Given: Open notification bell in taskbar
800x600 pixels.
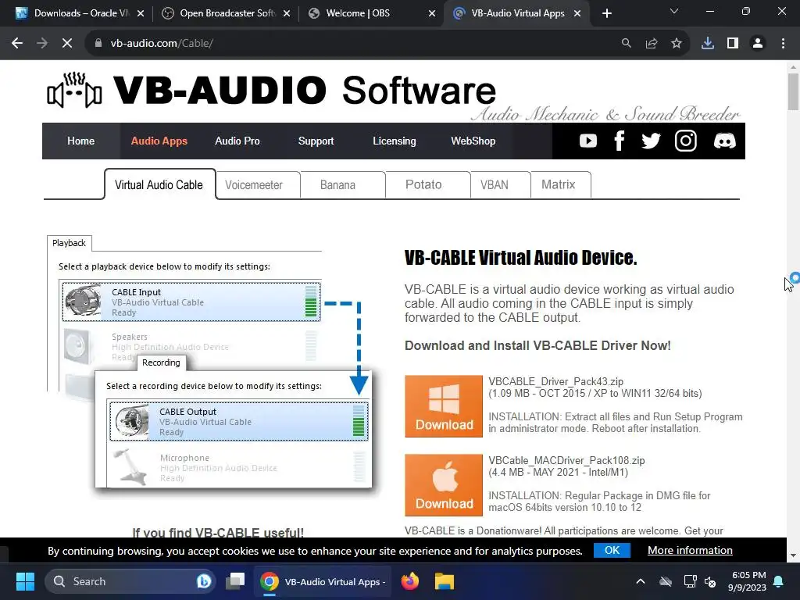Looking at the screenshot, I should (779, 581).
